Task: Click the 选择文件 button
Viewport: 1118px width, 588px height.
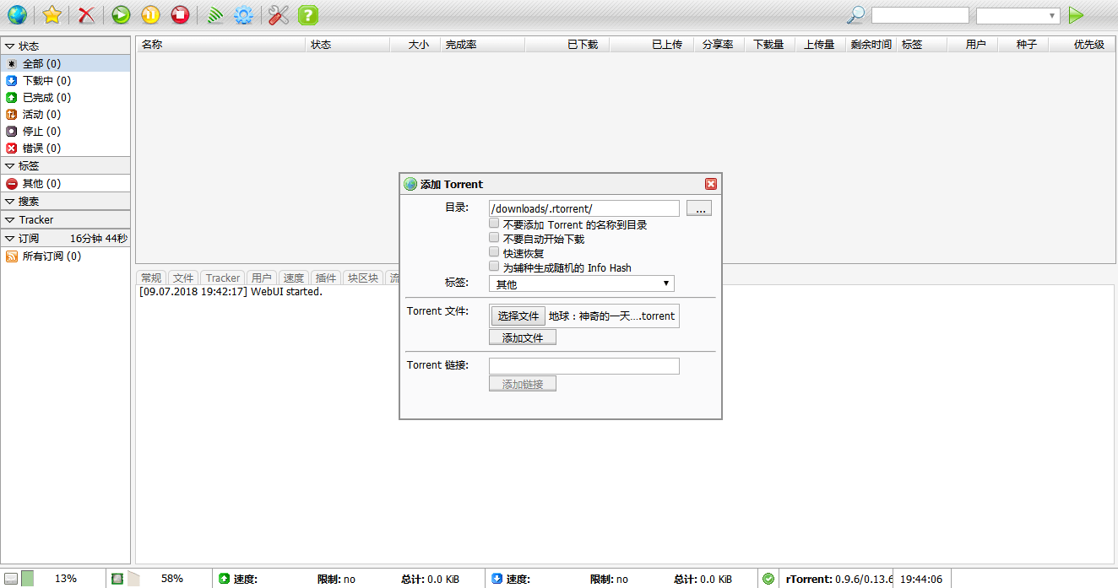Action: tap(518, 316)
